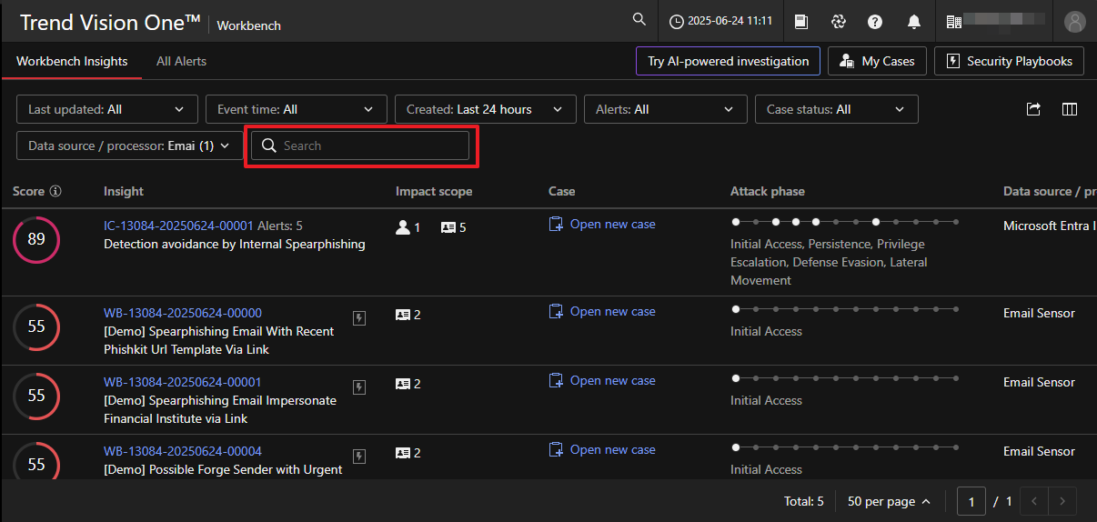Open insight link IC-13084-20250624-00001
The height and width of the screenshot is (522, 1097).
coord(178,226)
